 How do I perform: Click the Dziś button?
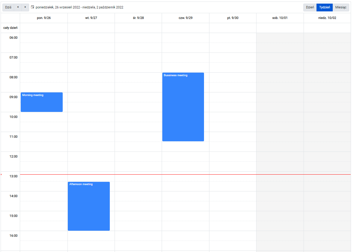[8, 7]
